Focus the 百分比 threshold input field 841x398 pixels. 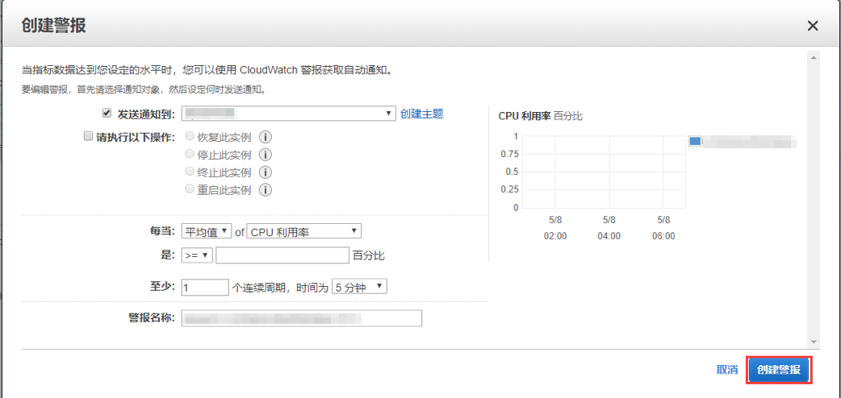282,255
